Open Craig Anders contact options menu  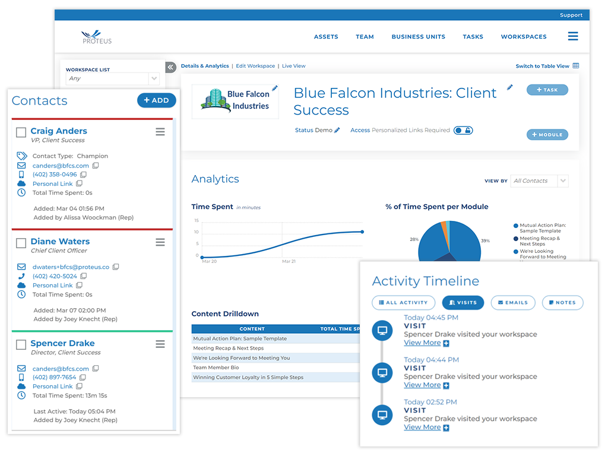point(160,132)
